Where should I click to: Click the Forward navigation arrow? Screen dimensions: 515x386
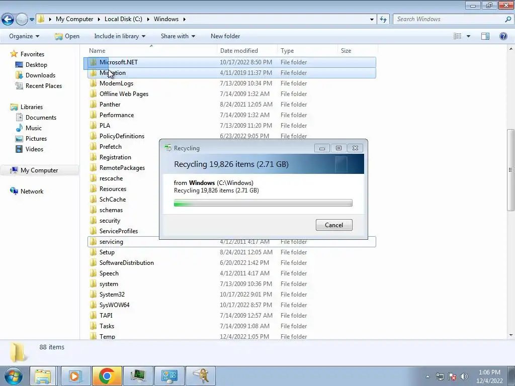click(x=22, y=20)
